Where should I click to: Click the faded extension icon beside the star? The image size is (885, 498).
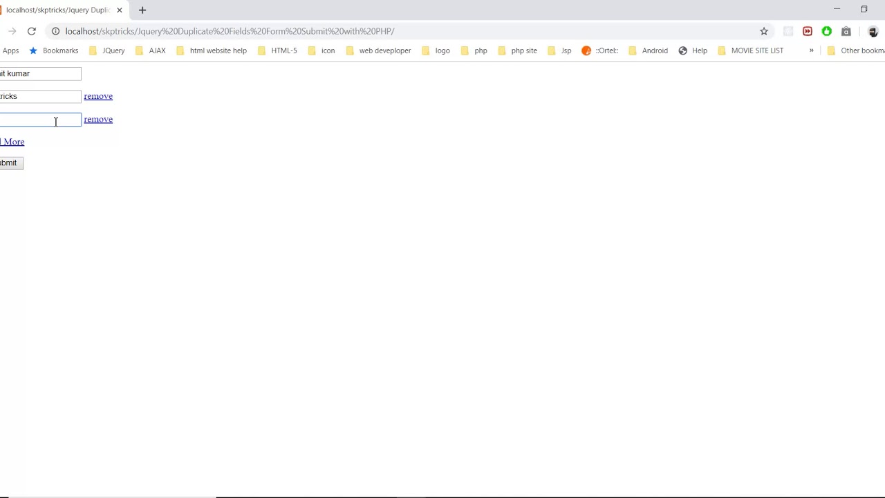[788, 31]
